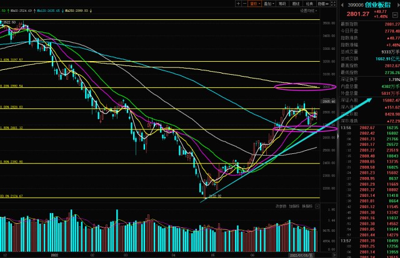
Task: Click the MA250 moving average legend label
Action: tap(99, 11)
